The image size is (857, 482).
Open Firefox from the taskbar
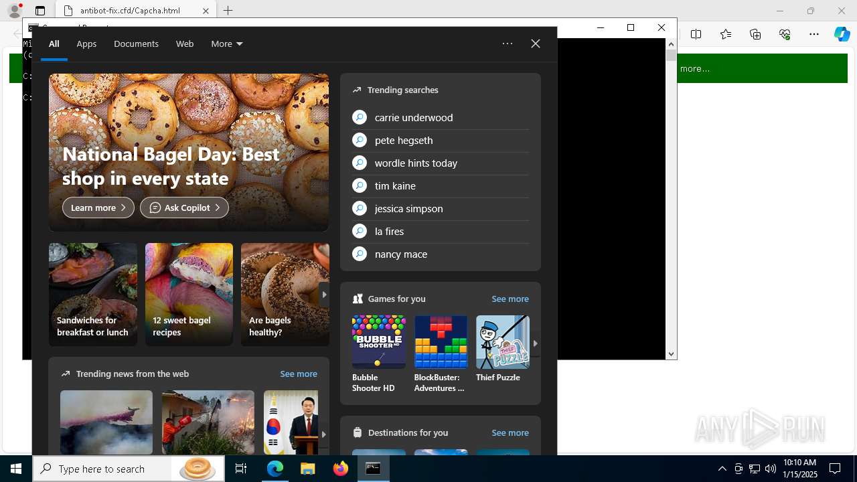(341, 469)
